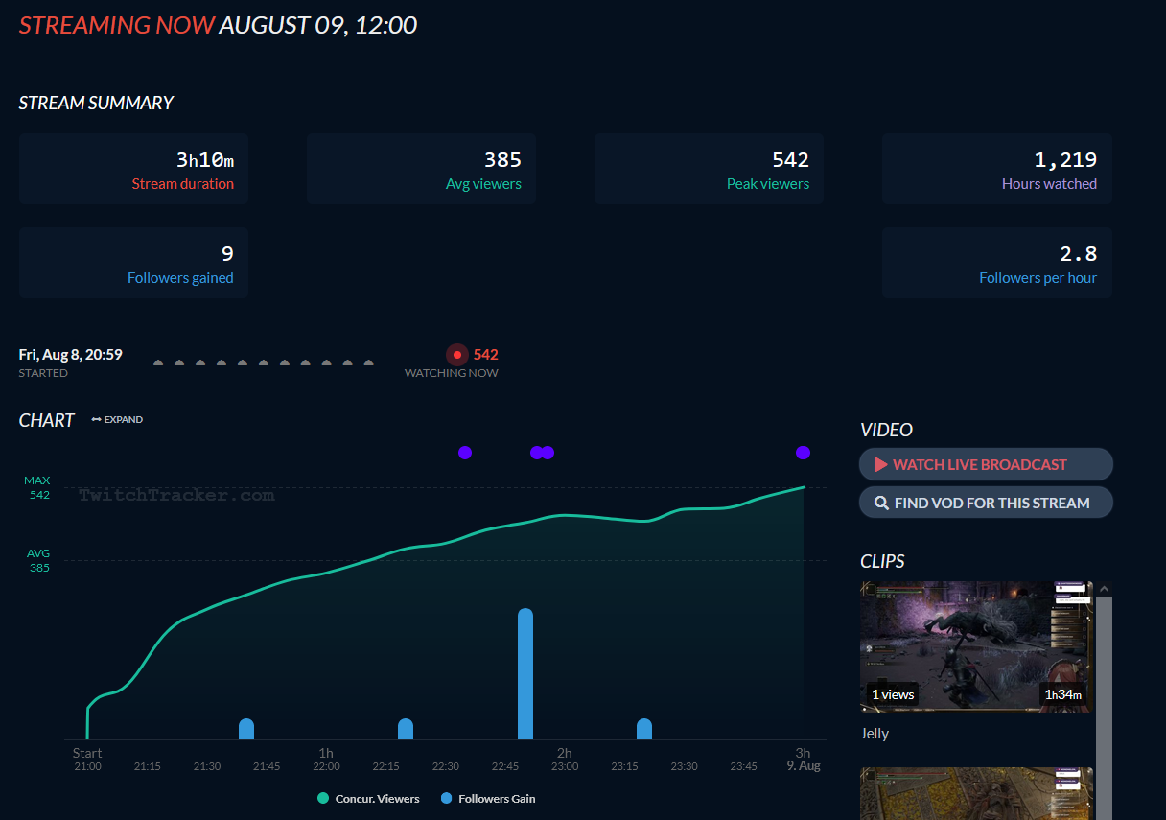Select the tallest followers gain bar
The height and width of the screenshot is (820, 1166).
tap(525, 673)
